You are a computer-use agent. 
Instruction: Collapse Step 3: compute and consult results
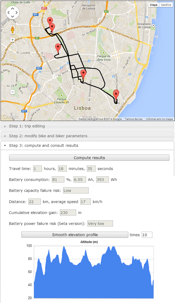click(87, 146)
